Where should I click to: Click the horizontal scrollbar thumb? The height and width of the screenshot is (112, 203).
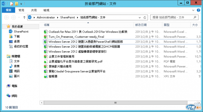click(115, 103)
